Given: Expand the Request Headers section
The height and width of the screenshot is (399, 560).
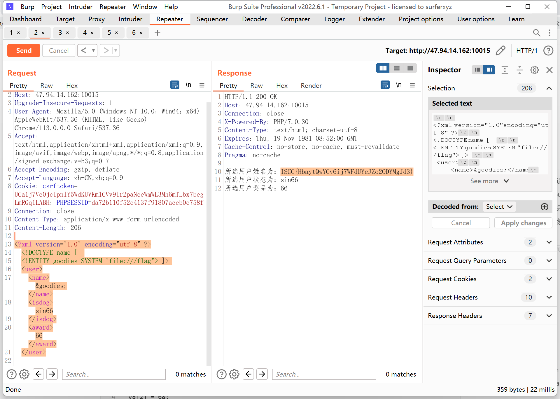Looking at the screenshot, I should 549,297.
